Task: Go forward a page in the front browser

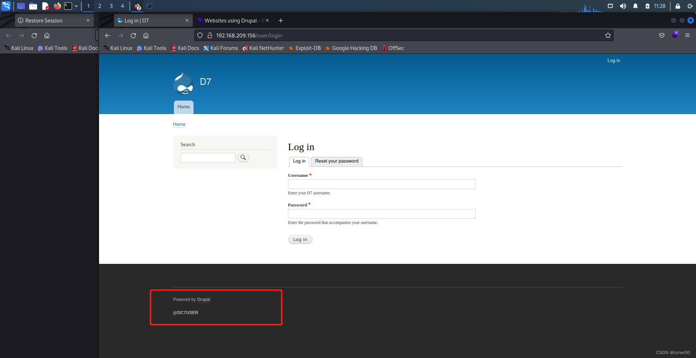Action: coord(120,36)
